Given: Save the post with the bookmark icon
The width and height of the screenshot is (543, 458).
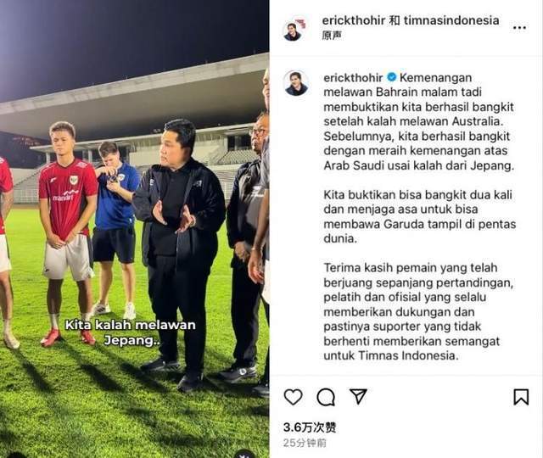Looking at the screenshot, I should tap(521, 397).
